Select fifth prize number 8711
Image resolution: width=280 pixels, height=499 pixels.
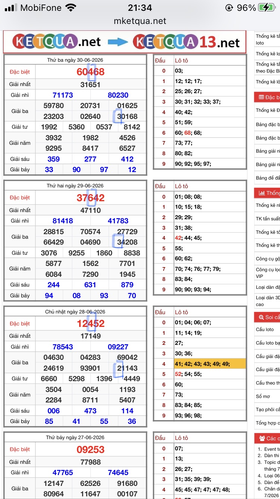tap(90, 400)
